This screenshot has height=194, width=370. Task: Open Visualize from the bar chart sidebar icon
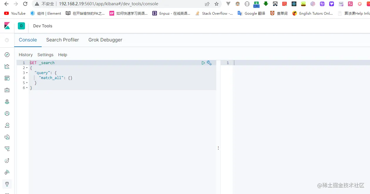point(7,66)
